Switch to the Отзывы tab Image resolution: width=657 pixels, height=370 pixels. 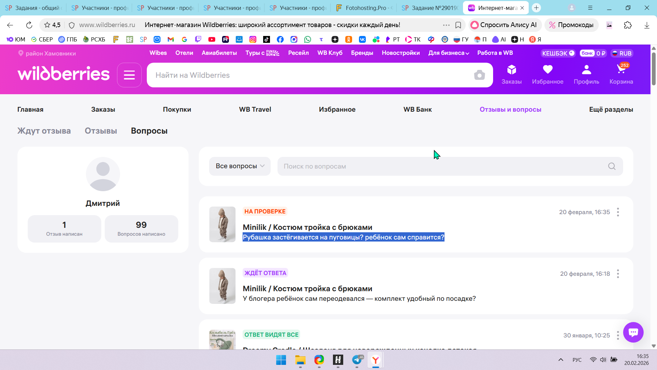101,131
